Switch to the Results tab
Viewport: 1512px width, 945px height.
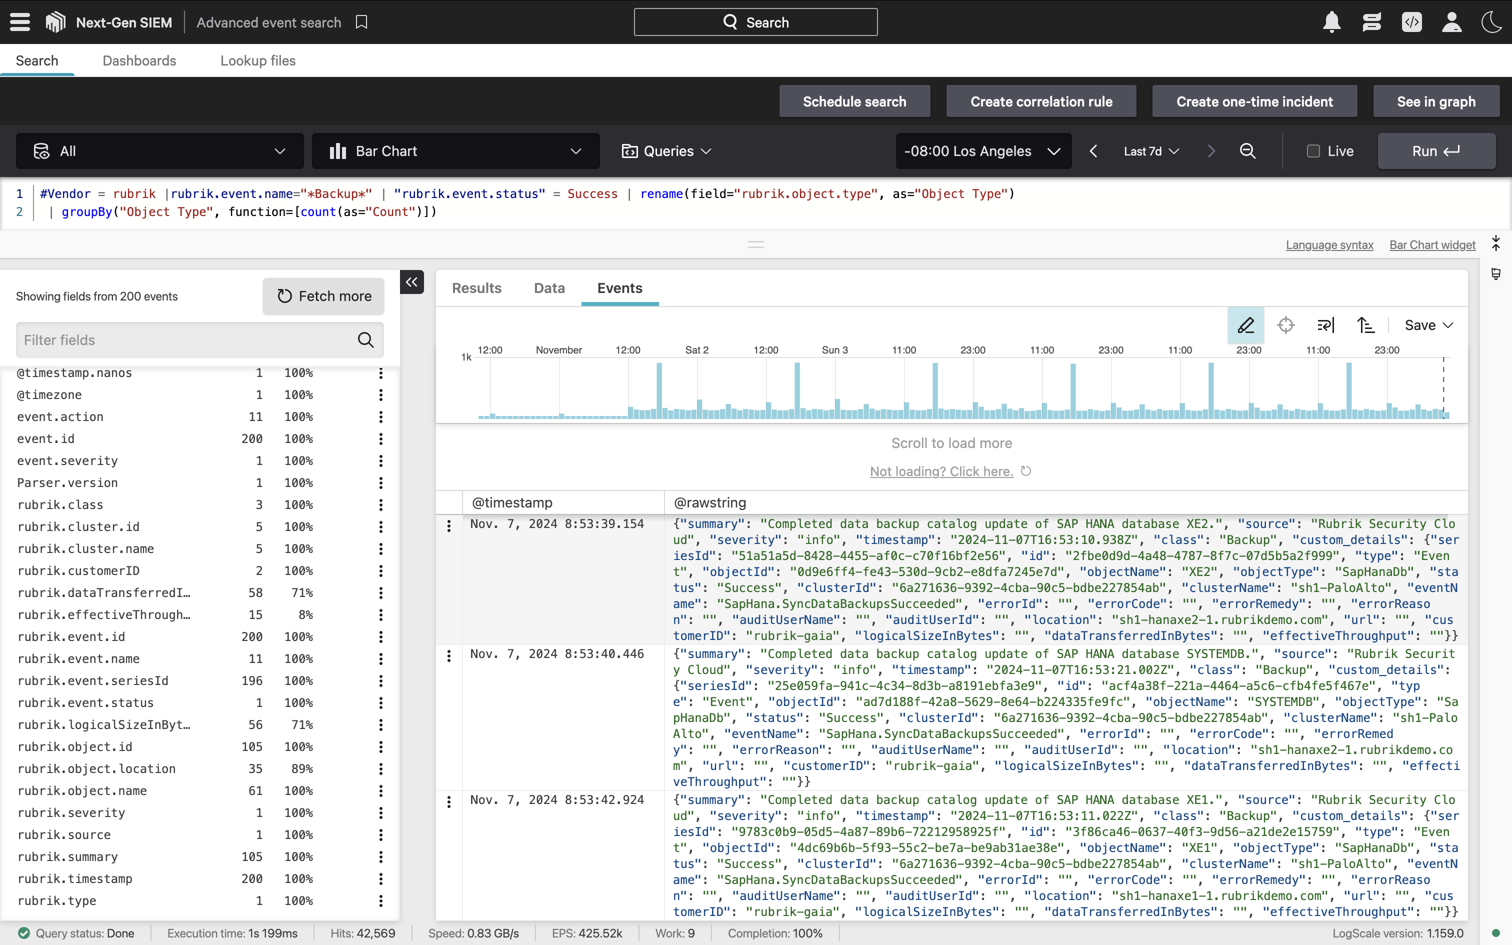click(x=477, y=287)
